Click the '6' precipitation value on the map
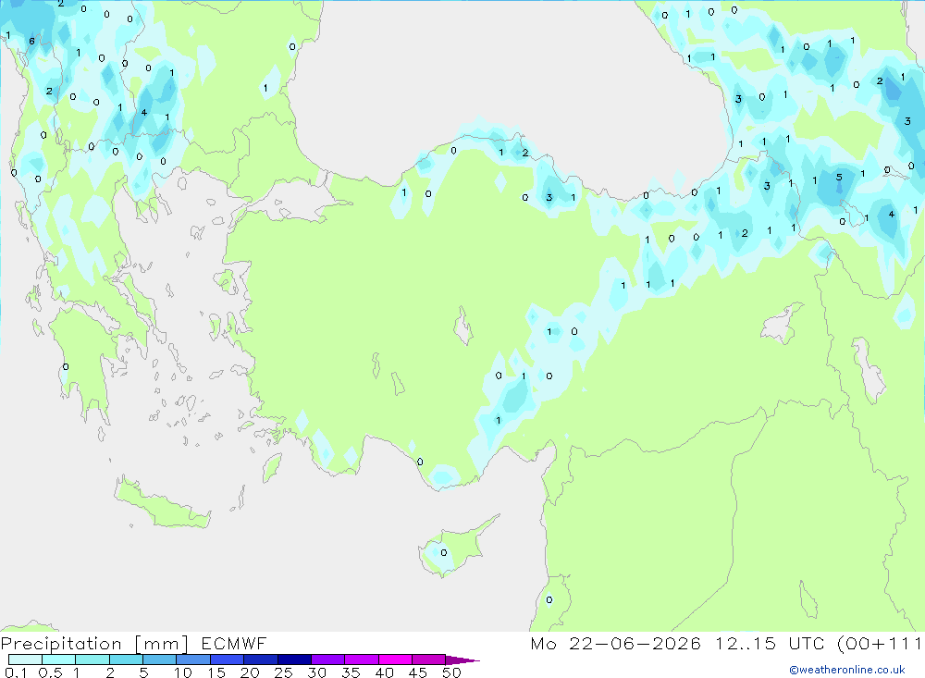Screen dimensions: 925x678 pyautogui.click(x=31, y=42)
